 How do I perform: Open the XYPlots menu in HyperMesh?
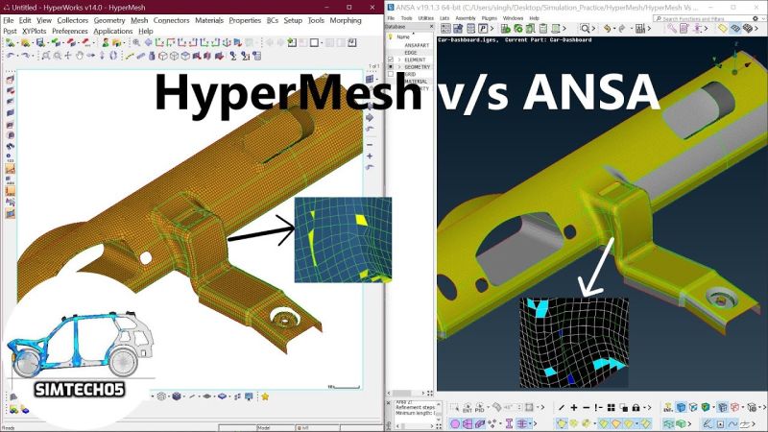(34, 31)
